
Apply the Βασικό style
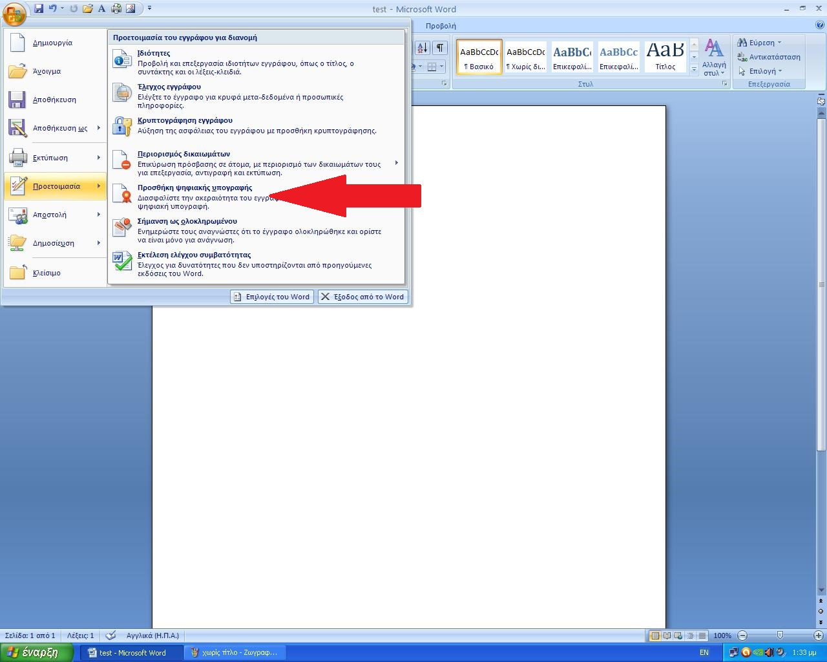pos(479,57)
